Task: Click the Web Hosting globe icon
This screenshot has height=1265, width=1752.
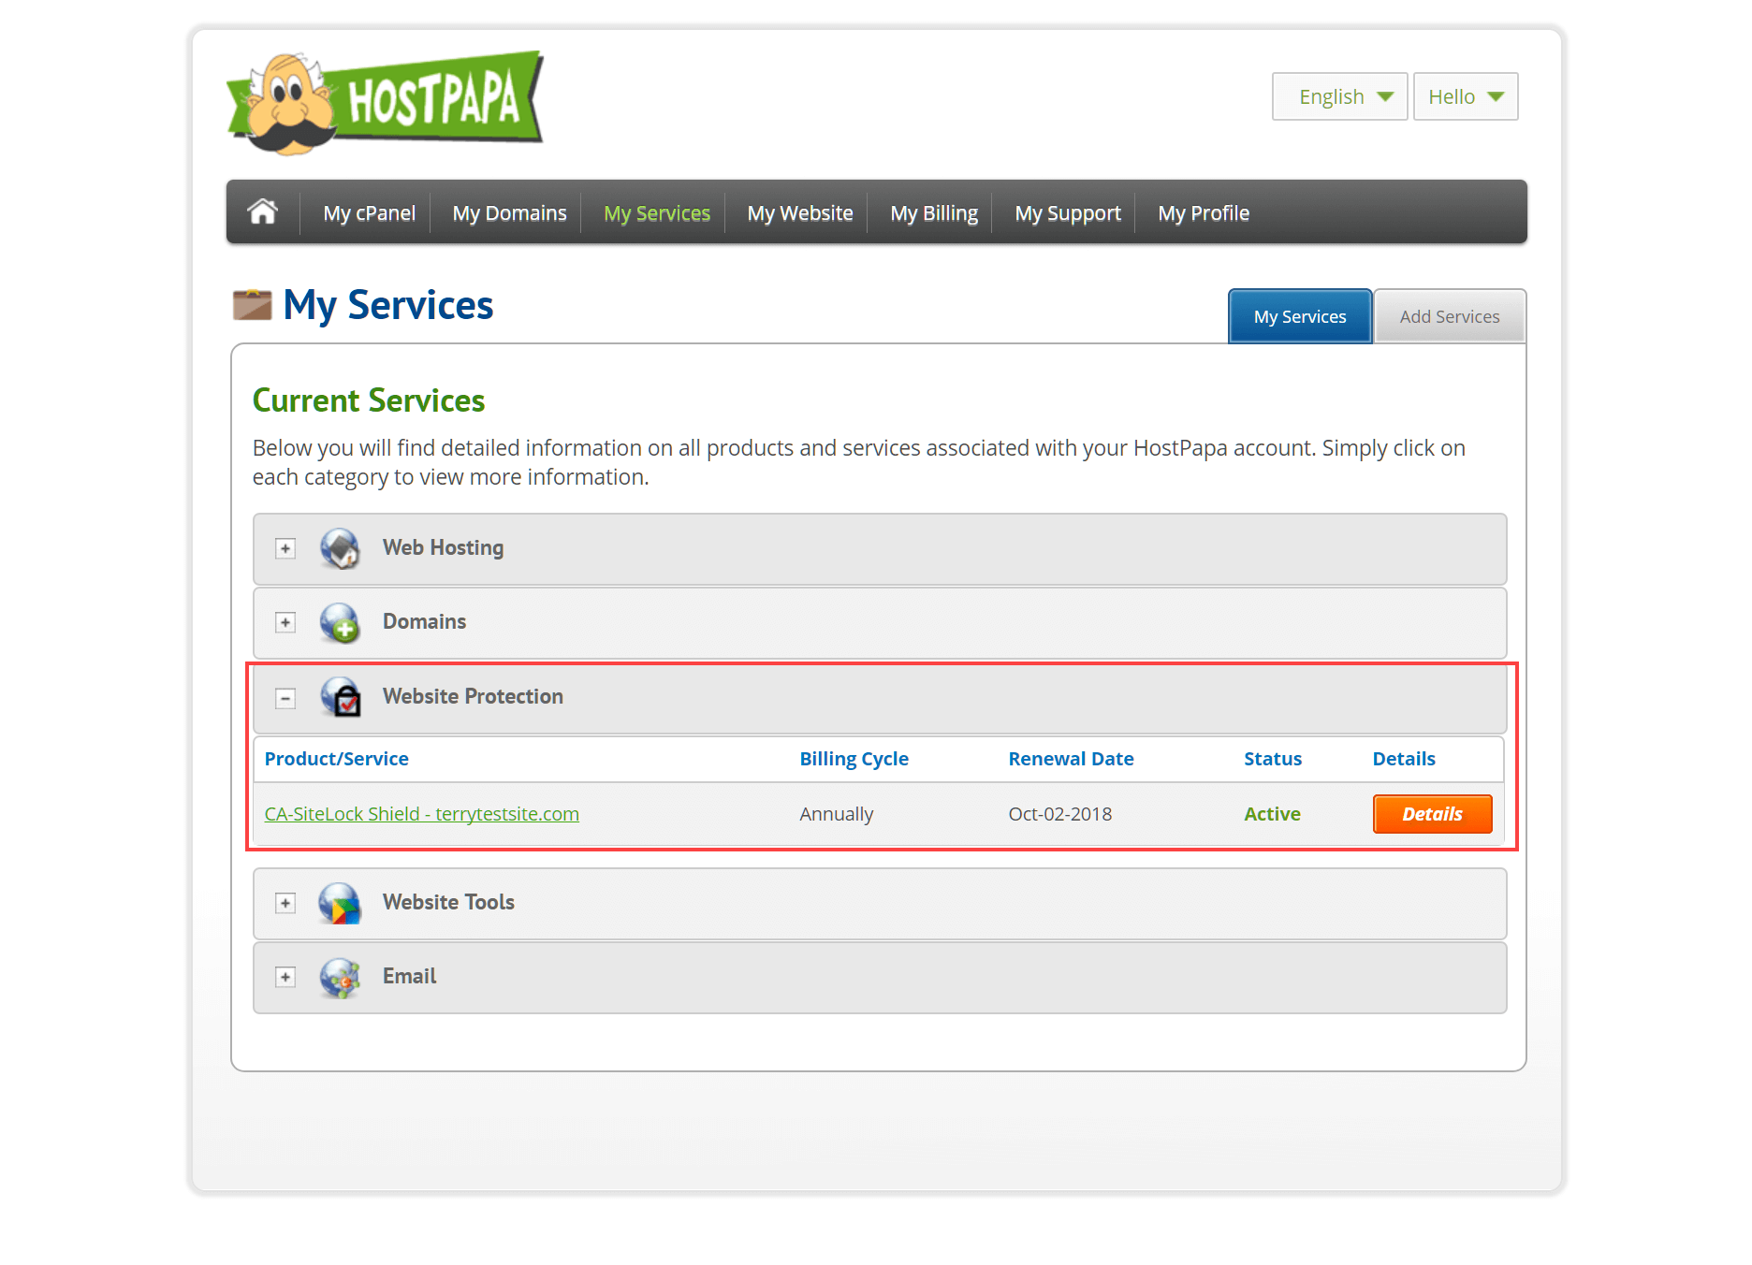Action: 340,548
